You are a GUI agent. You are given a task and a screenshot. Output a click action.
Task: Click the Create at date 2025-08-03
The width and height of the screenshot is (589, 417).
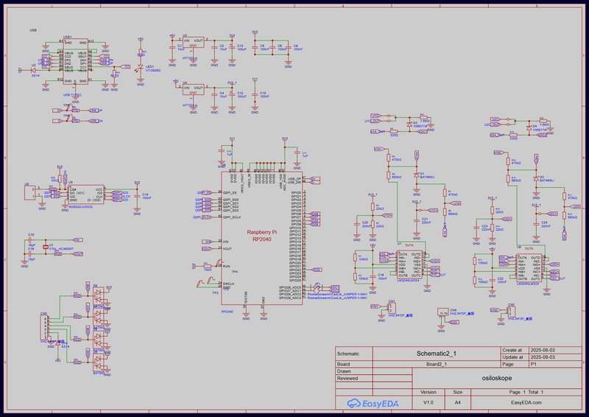pos(543,350)
